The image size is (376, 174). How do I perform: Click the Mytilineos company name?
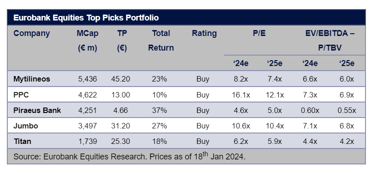pyautogui.click(x=31, y=79)
